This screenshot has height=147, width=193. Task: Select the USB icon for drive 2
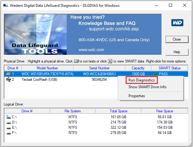tap(9, 80)
